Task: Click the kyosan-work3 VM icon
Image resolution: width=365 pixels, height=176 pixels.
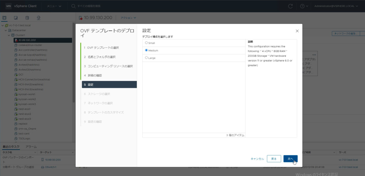Action: click(16, 104)
